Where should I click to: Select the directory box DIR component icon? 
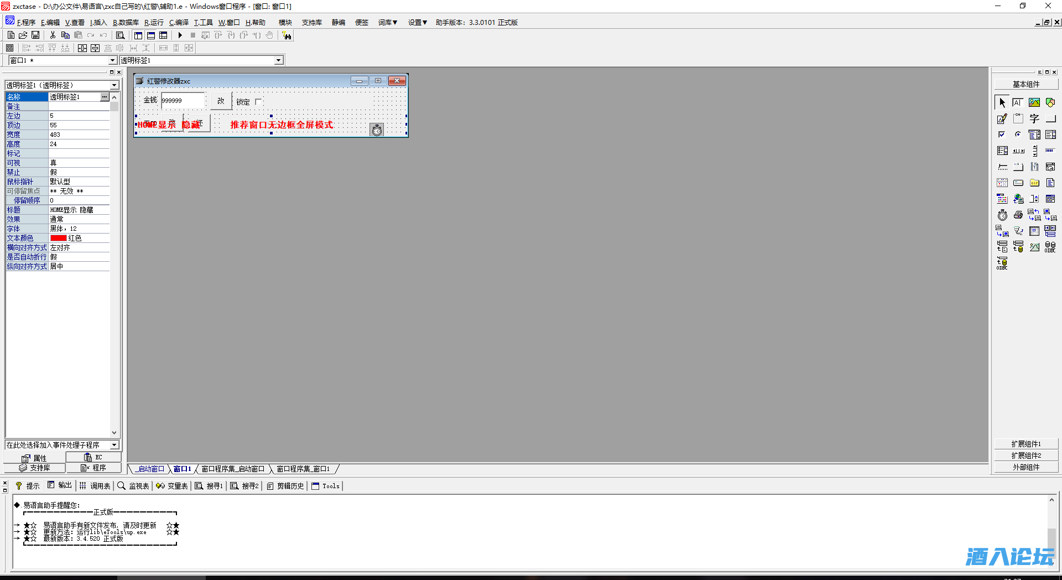click(x=1034, y=183)
